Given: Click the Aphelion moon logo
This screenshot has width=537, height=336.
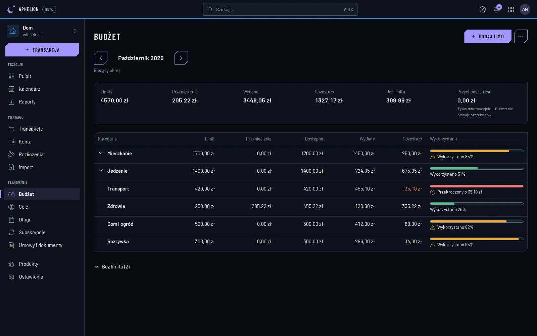Looking at the screenshot, I should click(x=11, y=9).
